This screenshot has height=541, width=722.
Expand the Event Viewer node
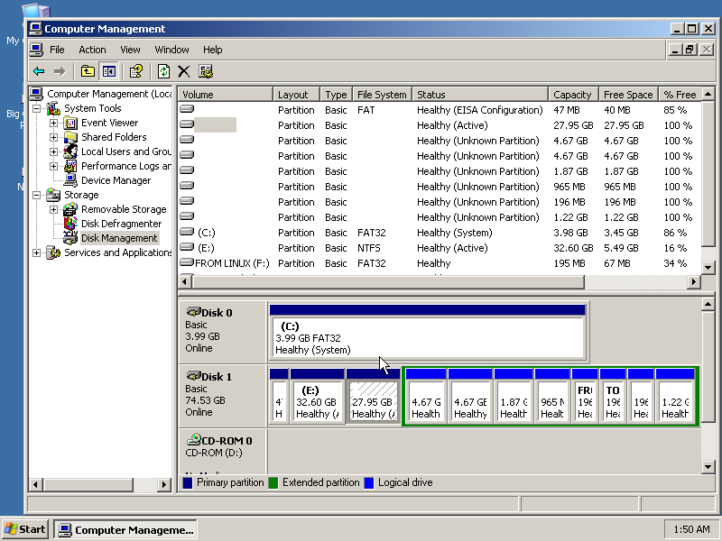[x=53, y=123]
